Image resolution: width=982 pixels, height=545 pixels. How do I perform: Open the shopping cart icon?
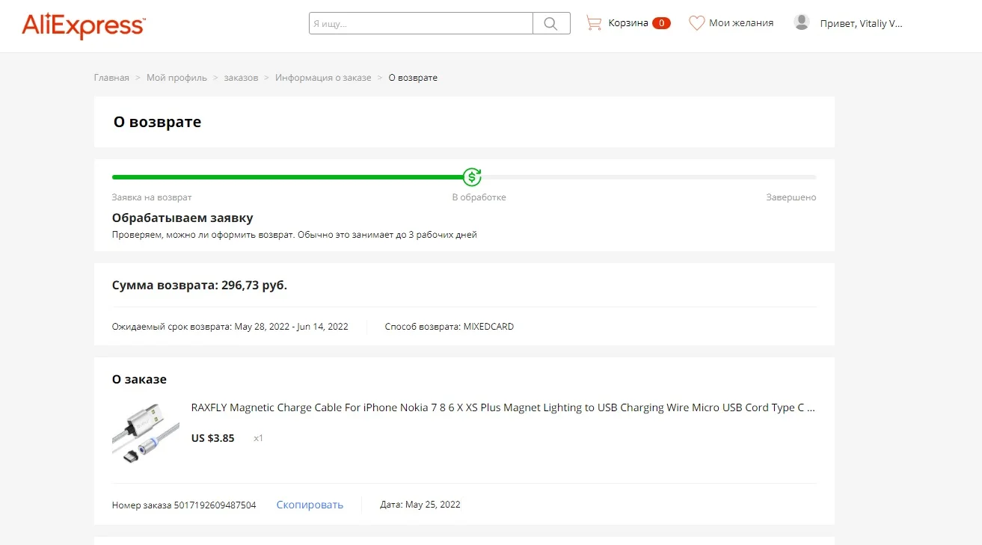(594, 23)
